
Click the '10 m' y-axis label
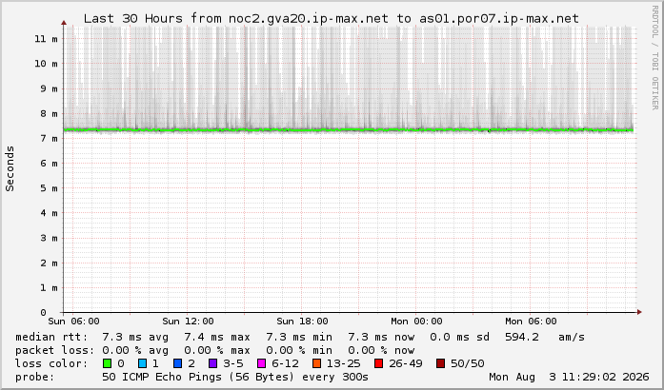46,64
